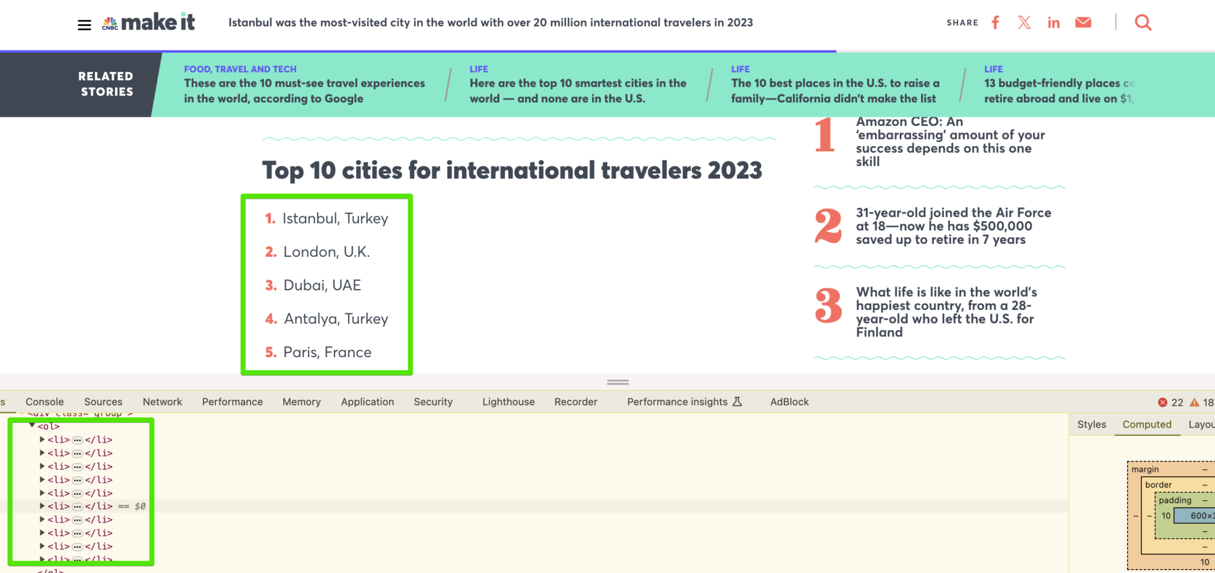1215x573 pixels.
Task: Share the article on Facebook
Action: click(995, 23)
